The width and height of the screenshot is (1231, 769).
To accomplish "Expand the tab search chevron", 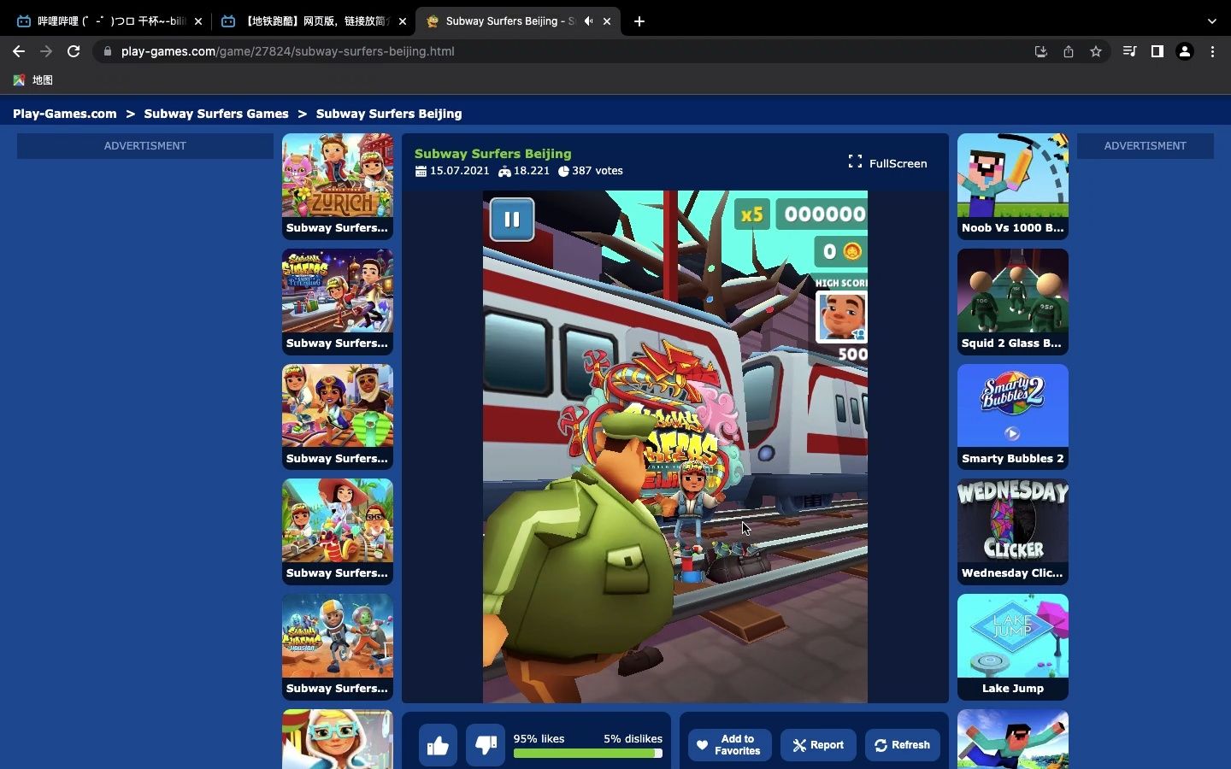I will tap(1211, 21).
